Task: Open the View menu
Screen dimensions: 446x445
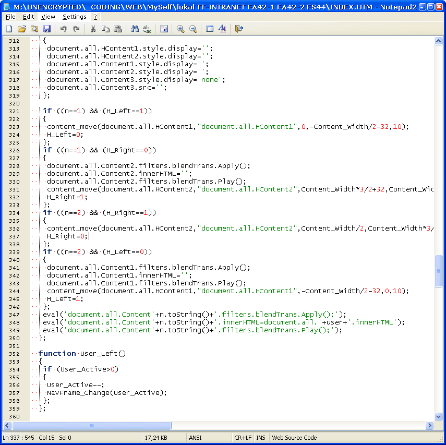Action: [x=48, y=17]
